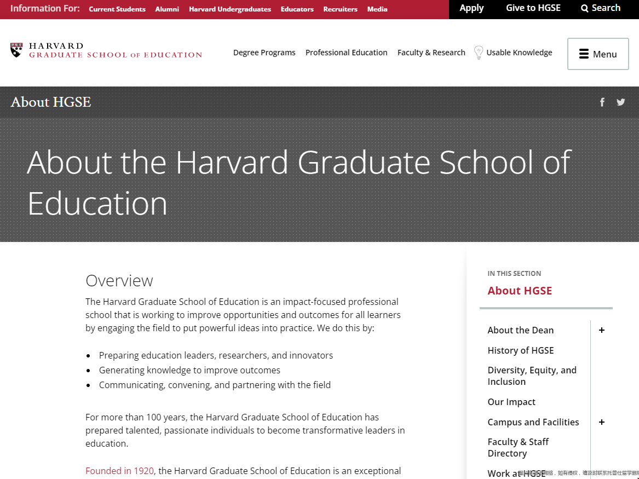Click the Give to HGSE link
The image size is (639, 479).
533,8
